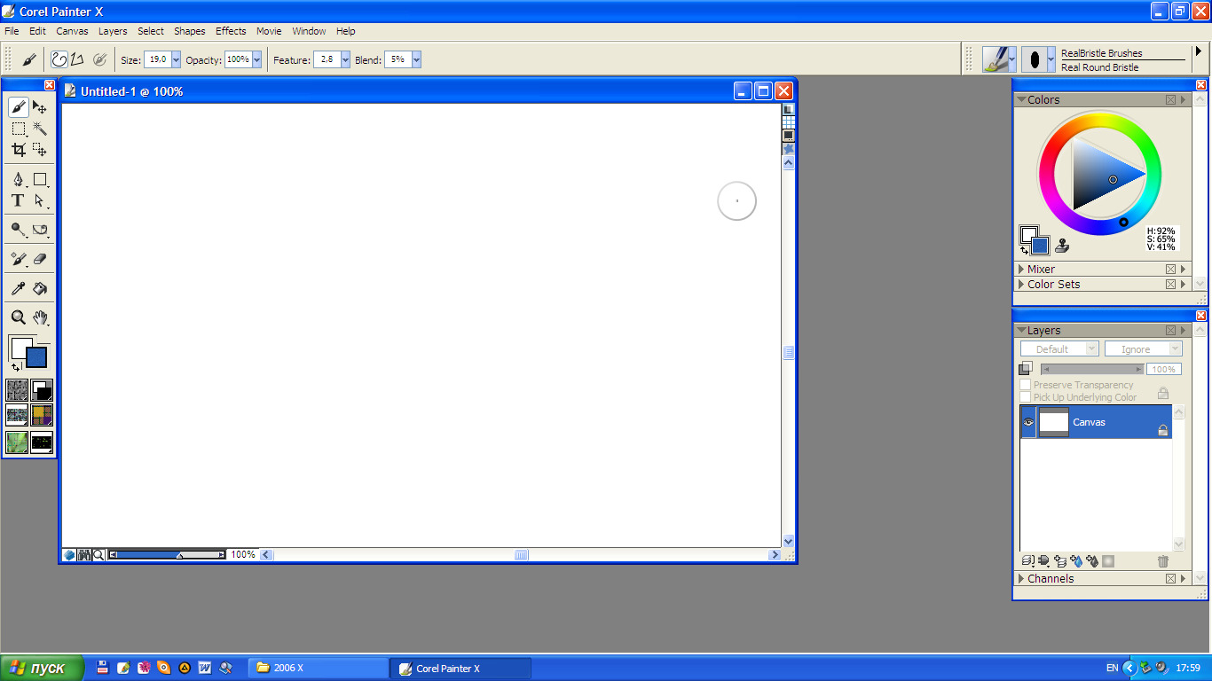Choose the Text tool
Image resolution: width=1212 pixels, height=681 pixels.
pos(18,201)
